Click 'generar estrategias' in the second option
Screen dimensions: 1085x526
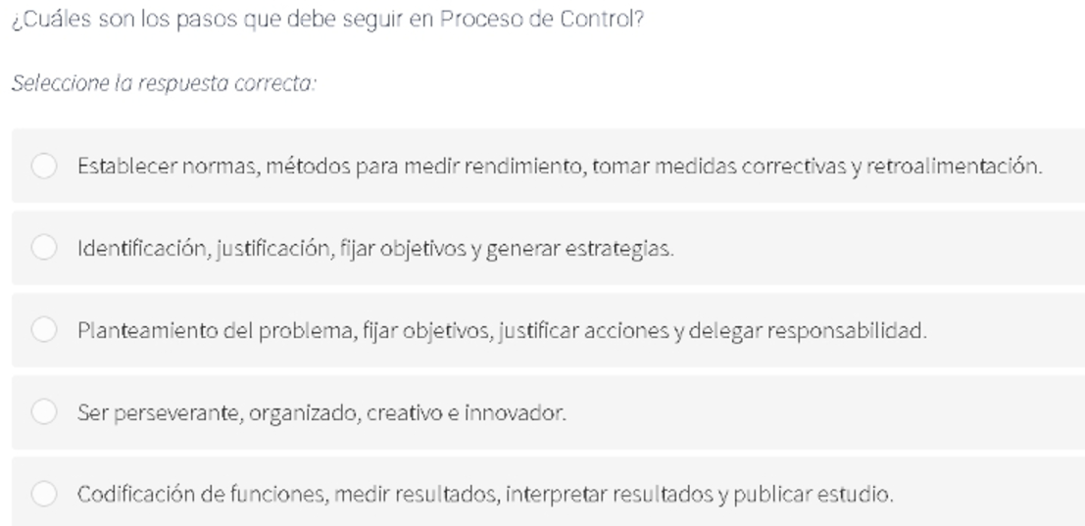point(580,249)
